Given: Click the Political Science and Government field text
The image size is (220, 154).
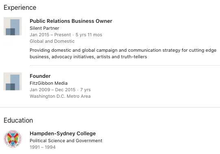Looking at the screenshot, I should [66, 141].
